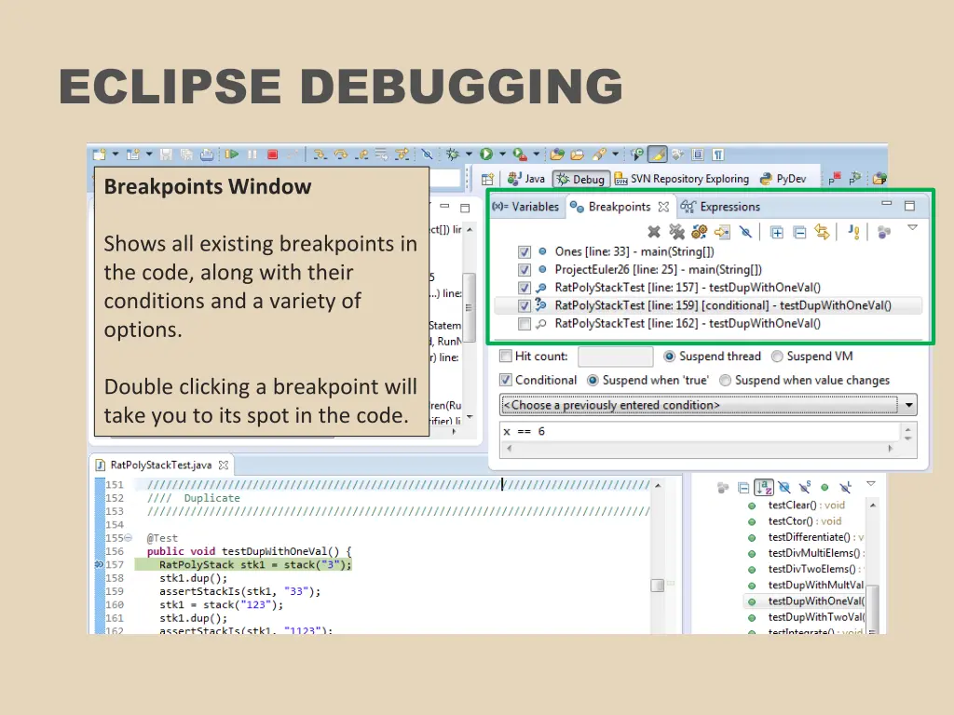Screen dimensions: 954x715
Task: Hide static members in the outline view
Action: pos(805,485)
